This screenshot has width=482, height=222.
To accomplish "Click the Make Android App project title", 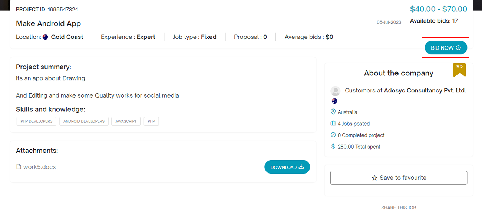I will pos(48,24).
